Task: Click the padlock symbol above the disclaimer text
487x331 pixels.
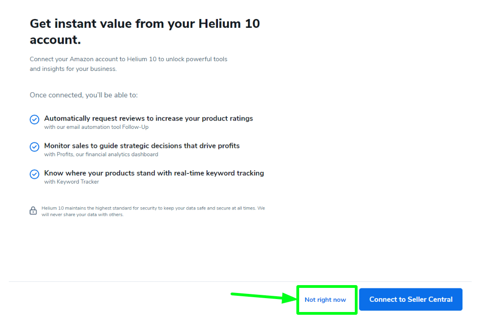Action: click(x=33, y=210)
